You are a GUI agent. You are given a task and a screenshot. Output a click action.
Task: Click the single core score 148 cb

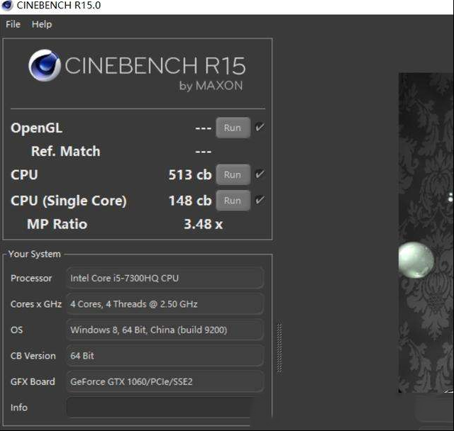tap(190, 201)
